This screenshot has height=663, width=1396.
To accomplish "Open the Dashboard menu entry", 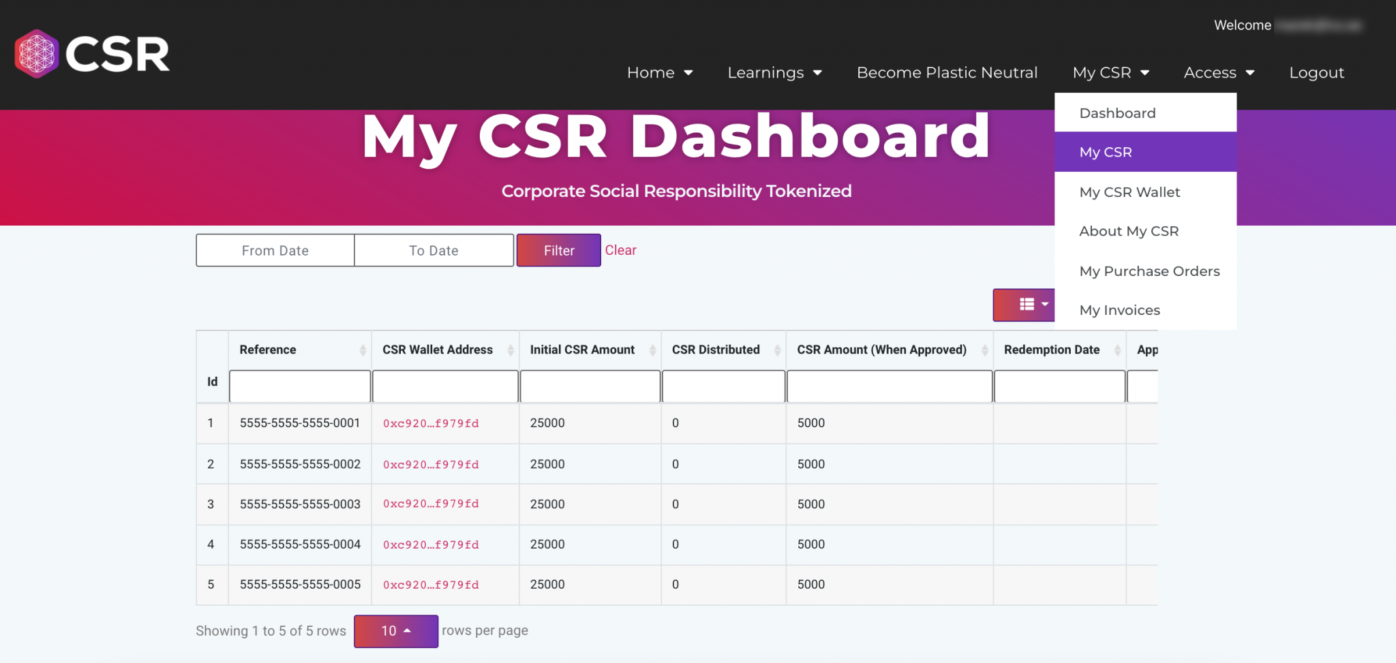I will [x=1117, y=112].
